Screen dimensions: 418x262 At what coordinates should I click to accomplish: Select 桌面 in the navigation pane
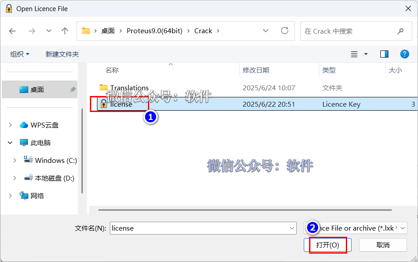pos(39,89)
